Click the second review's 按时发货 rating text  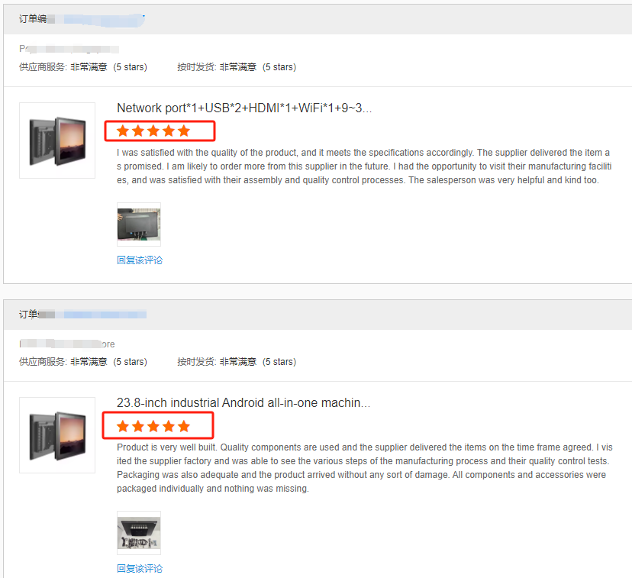click(237, 362)
